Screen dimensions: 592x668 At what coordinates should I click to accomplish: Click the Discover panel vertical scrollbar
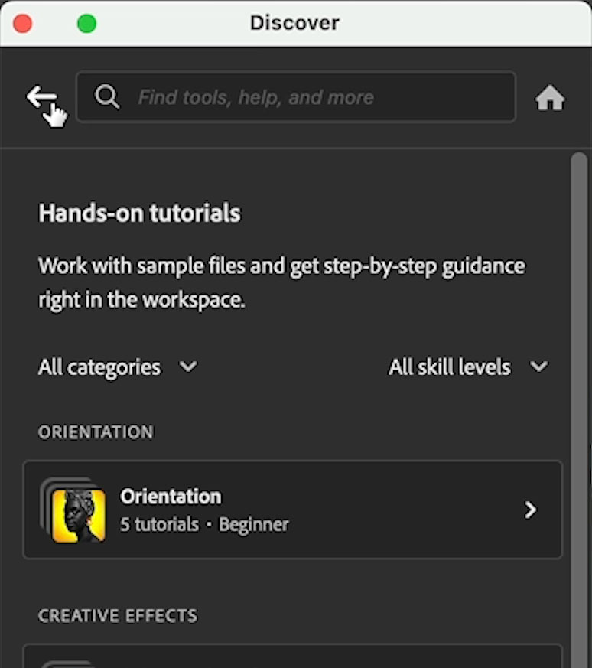coord(579,409)
